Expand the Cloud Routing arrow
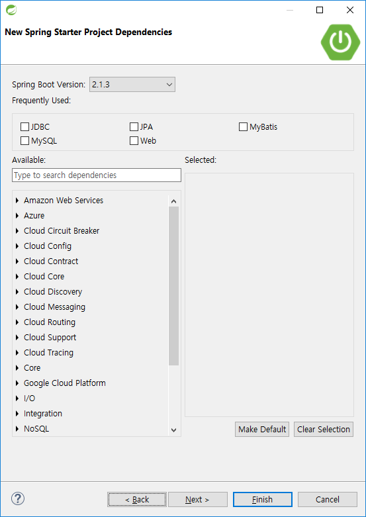The height and width of the screenshot is (517, 366). tap(17, 322)
